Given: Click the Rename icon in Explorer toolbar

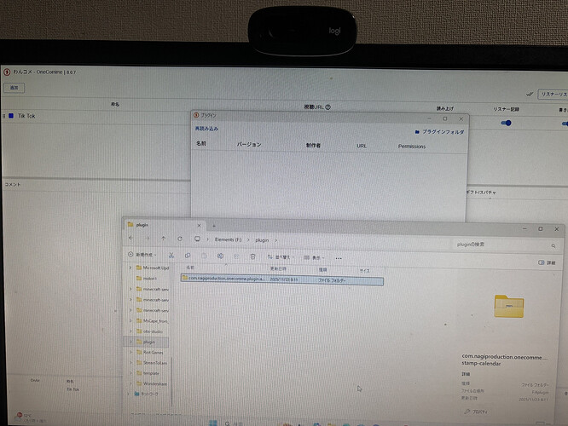Looking at the screenshot, I should (220, 256).
